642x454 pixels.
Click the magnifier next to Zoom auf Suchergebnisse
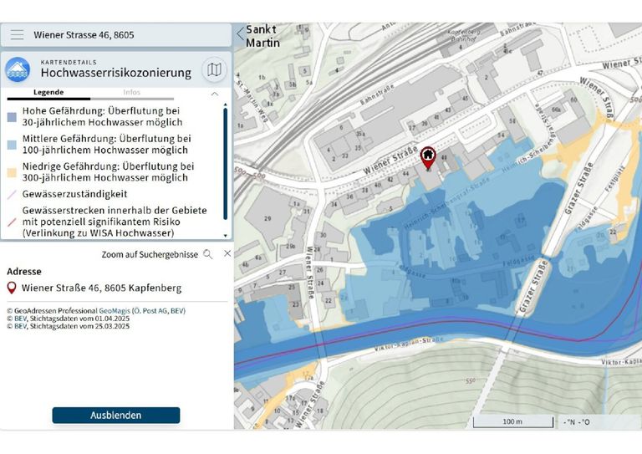click(207, 253)
